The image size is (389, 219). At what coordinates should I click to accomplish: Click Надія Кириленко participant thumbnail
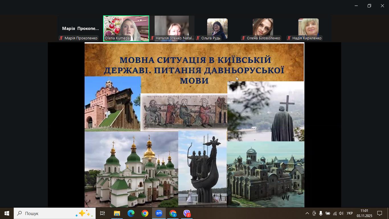coord(308,28)
